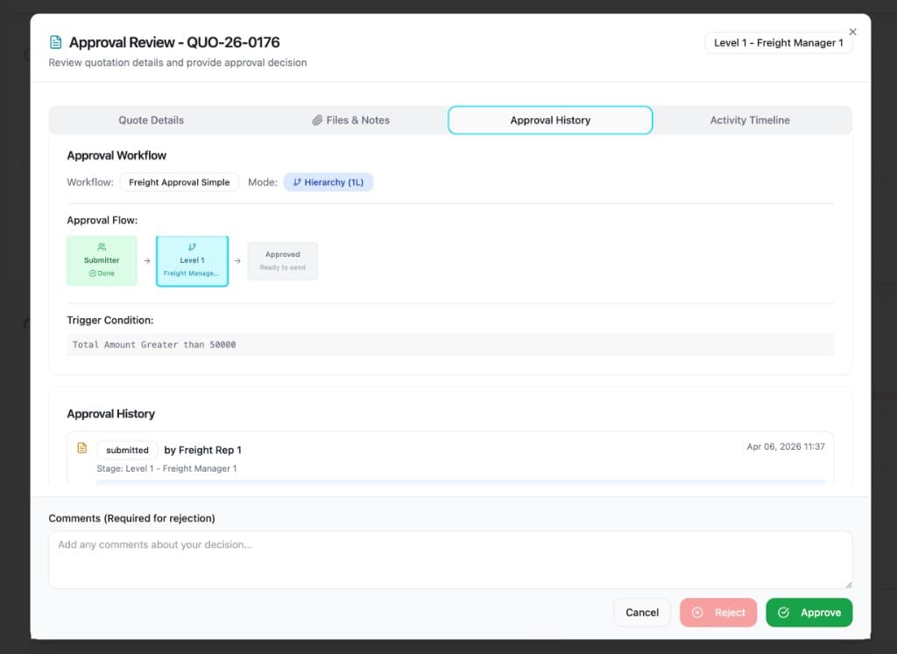Click the document icon next to submitted entry
897x654 pixels.
tap(82, 447)
